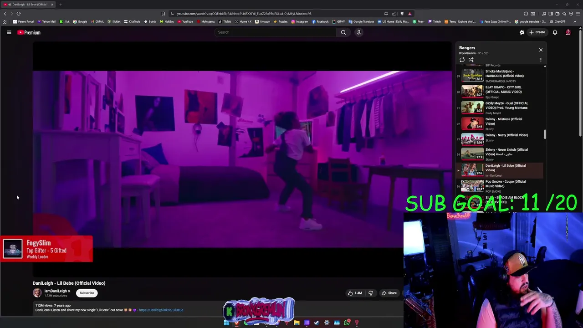Open Steam from taskbar
Viewport: 583px width, 328px height.
(x=317, y=323)
